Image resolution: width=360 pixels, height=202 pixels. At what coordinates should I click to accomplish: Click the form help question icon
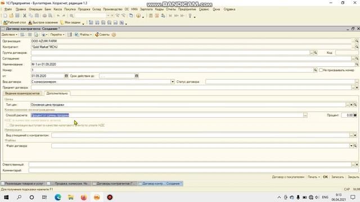point(114,35)
